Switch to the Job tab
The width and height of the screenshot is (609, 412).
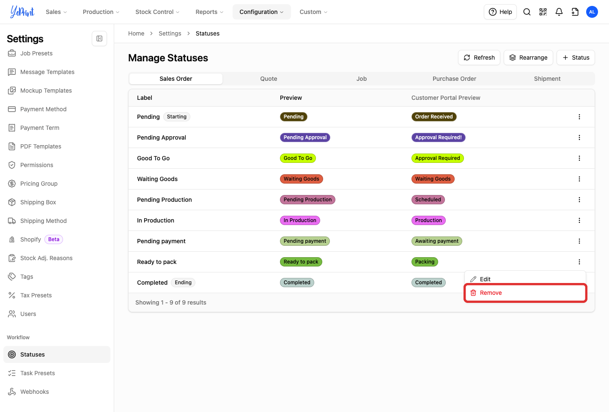pyautogui.click(x=362, y=79)
